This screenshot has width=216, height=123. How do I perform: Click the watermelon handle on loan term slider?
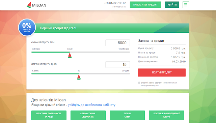tap(79, 77)
